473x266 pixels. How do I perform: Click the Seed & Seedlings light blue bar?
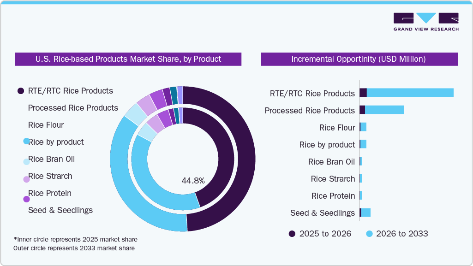[365, 213]
